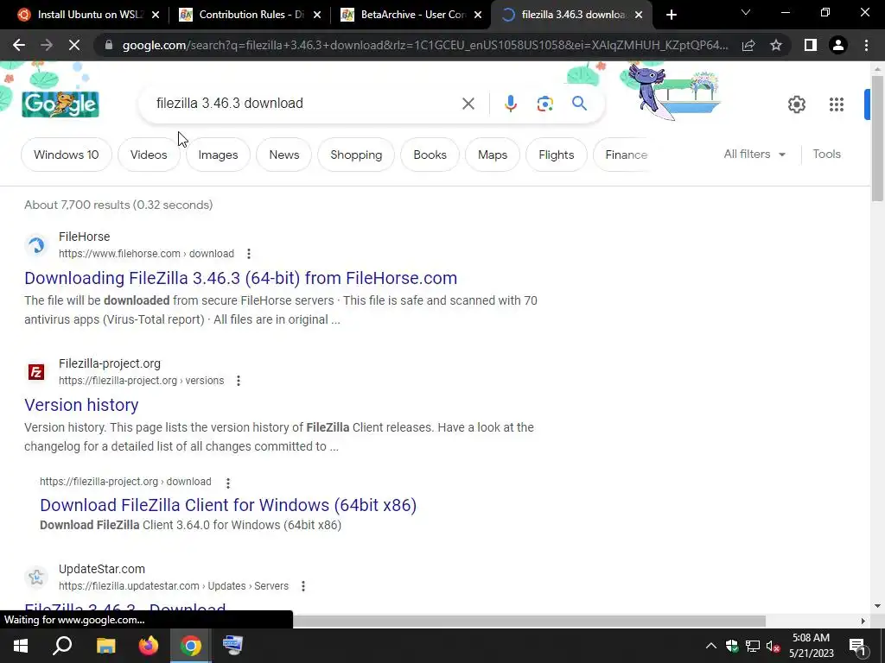Clear the search query with the X icon

[468, 104]
